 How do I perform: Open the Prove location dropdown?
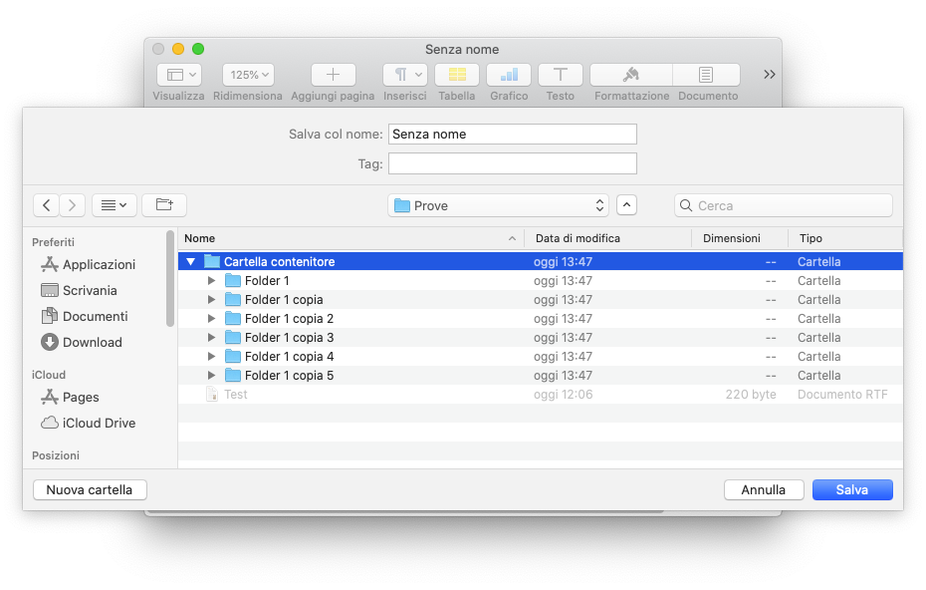tap(498, 205)
